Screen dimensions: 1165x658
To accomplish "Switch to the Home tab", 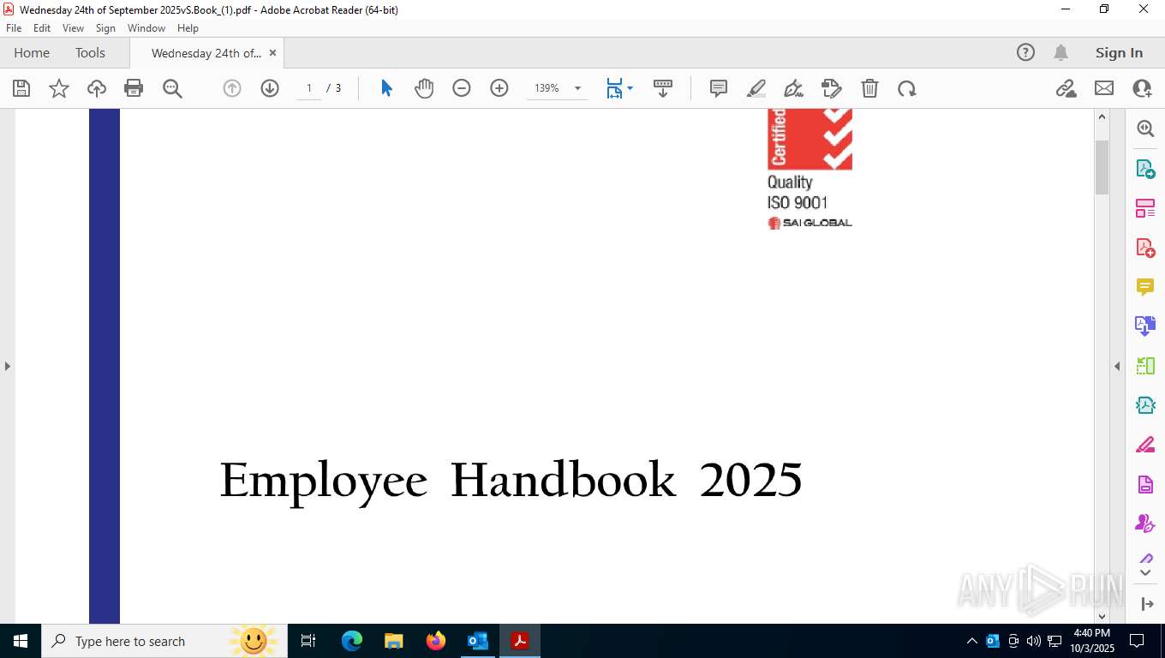I will pyautogui.click(x=32, y=53).
